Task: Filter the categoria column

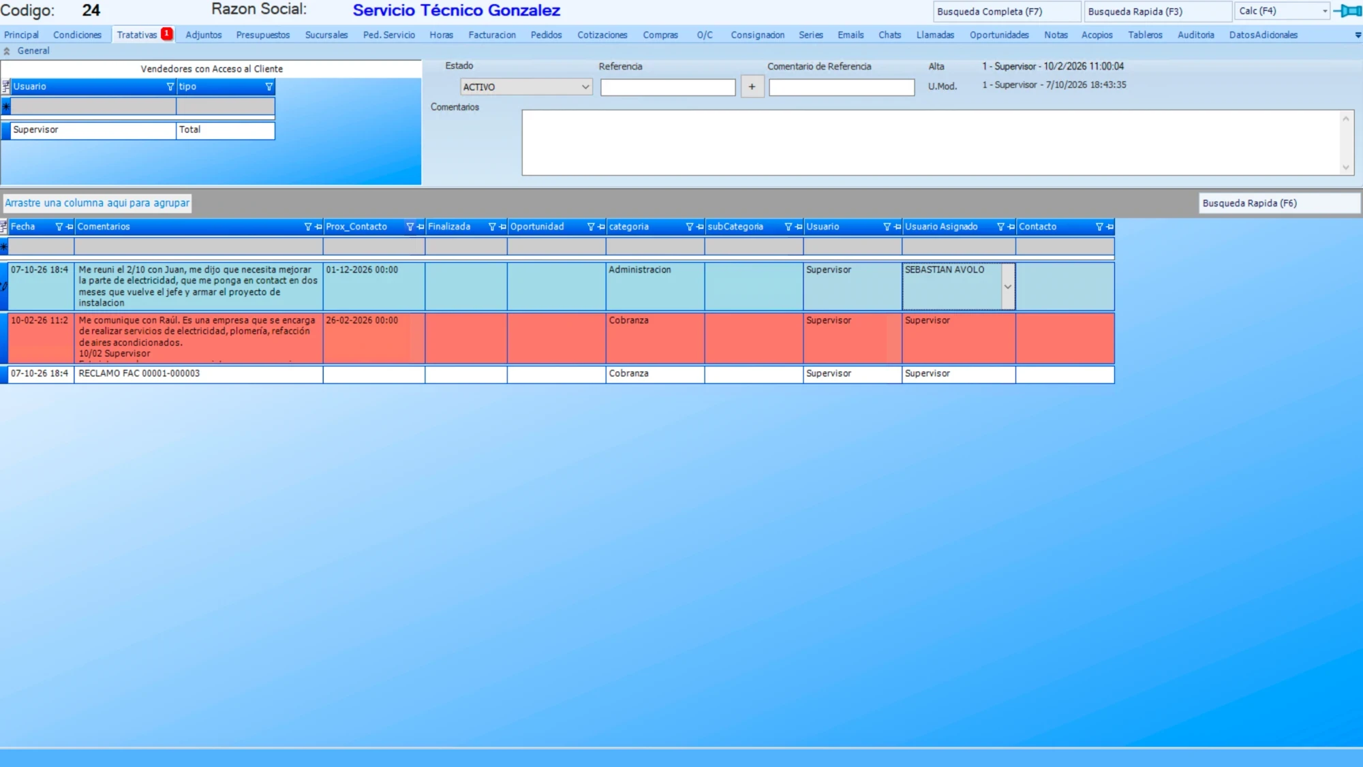Action: point(690,227)
